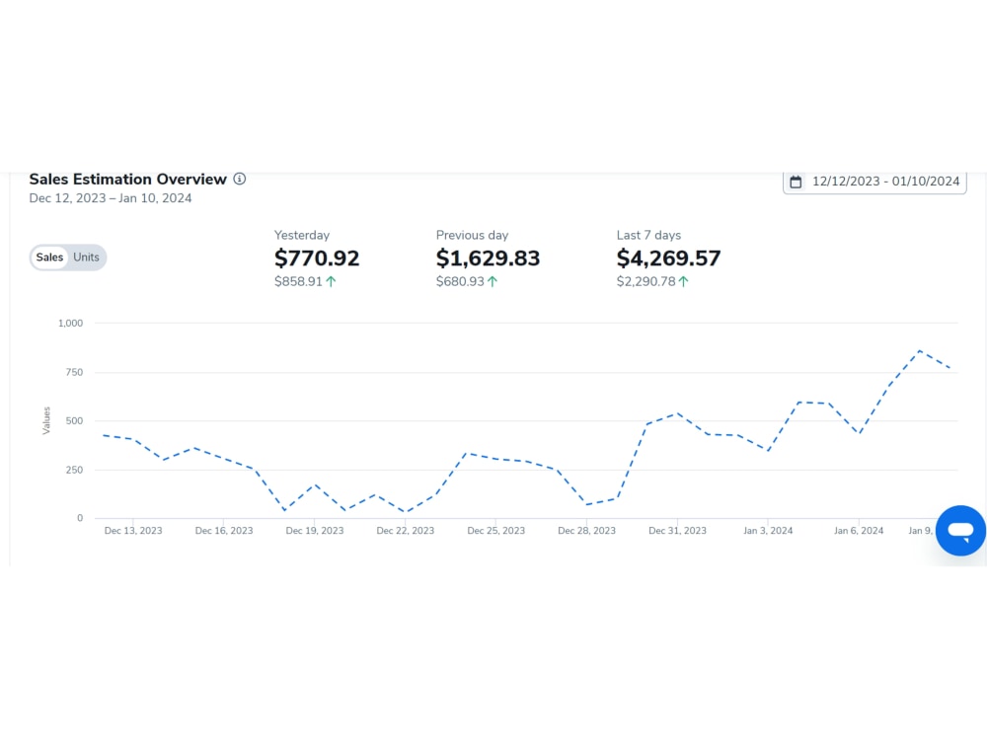This screenshot has width=987, height=740.
Task: Click the Dec 28, 2023 axis label
Action: tap(586, 531)
